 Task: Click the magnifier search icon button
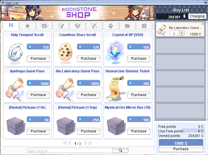tap(120, 150)
